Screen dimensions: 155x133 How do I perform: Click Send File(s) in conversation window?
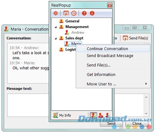pos(136,38)
